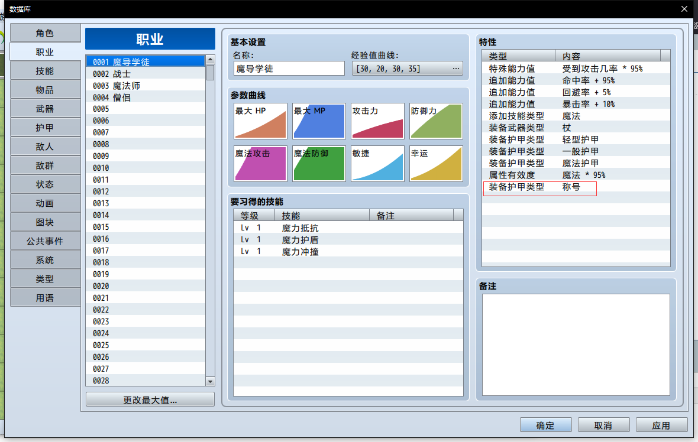Viewport: 698px width, 442px height.
Task: Open the 攻击力 parameter curve
Action: pyautogui.click(x=377, y=121)
